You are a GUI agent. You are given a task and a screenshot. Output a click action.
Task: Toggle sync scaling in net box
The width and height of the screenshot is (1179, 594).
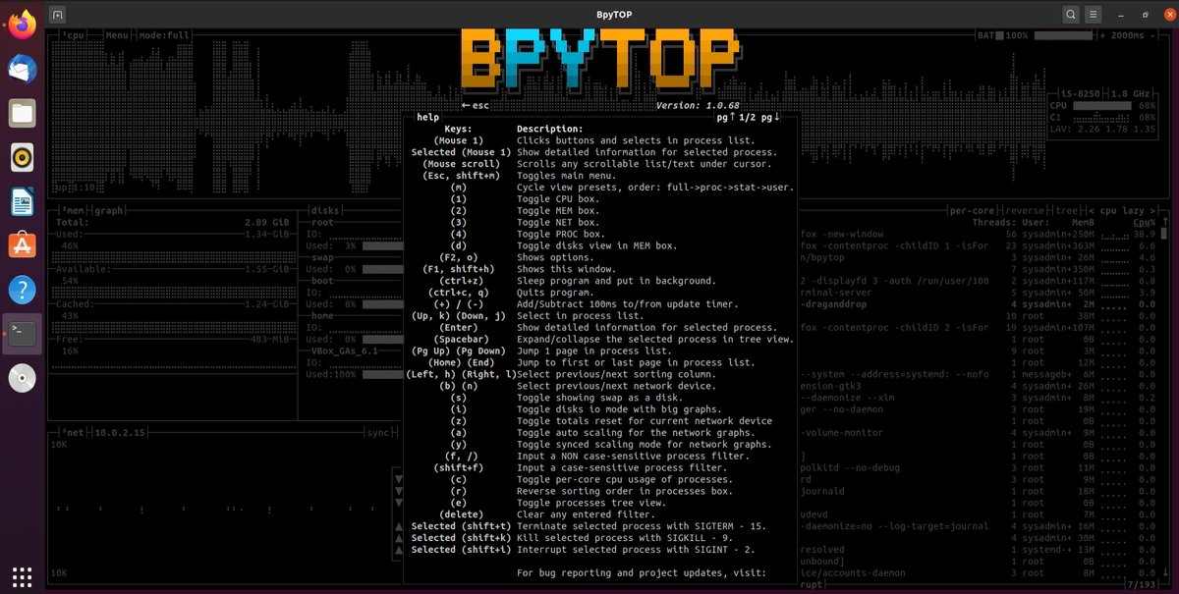[378, 432]
